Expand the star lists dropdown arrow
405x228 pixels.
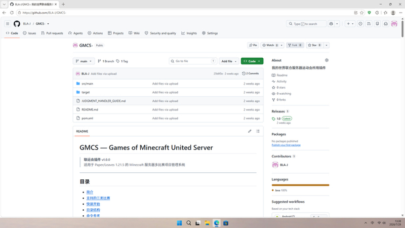click(327, 45)
